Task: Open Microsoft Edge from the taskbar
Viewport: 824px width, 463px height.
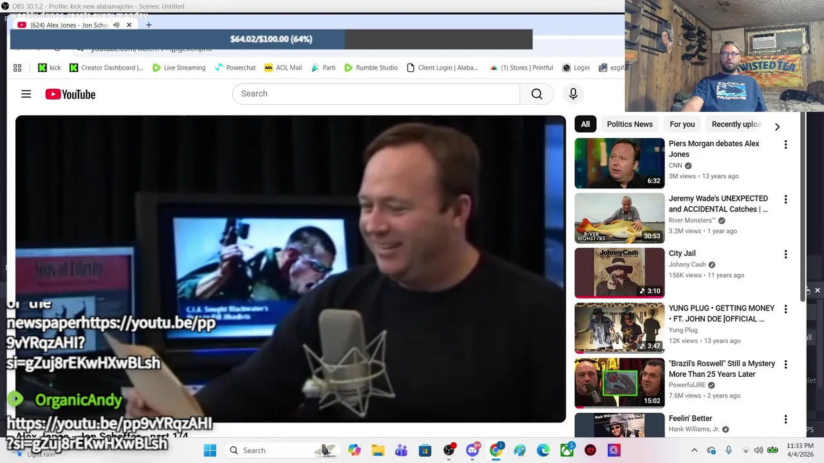Action: [543, 450]
